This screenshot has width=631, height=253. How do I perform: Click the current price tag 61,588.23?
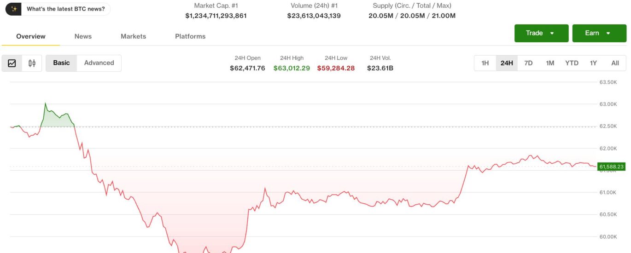point(612,167)
